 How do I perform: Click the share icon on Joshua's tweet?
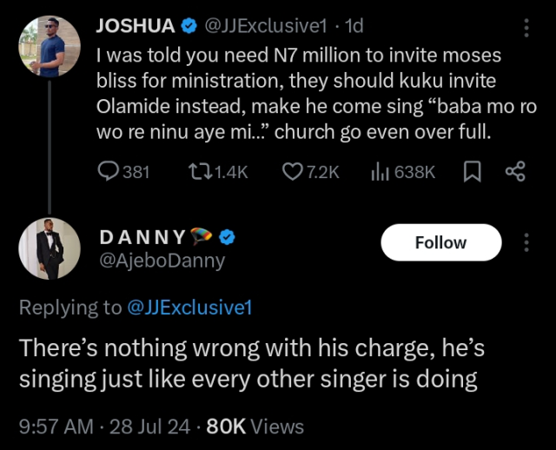[x=515, y=172]
